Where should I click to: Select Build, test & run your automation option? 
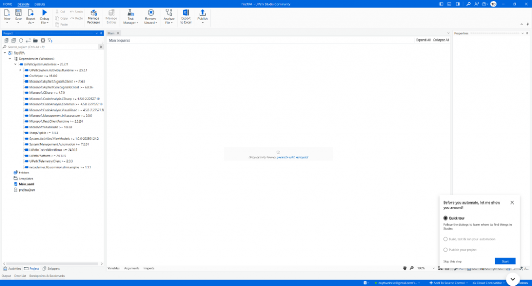coord(445,239)
